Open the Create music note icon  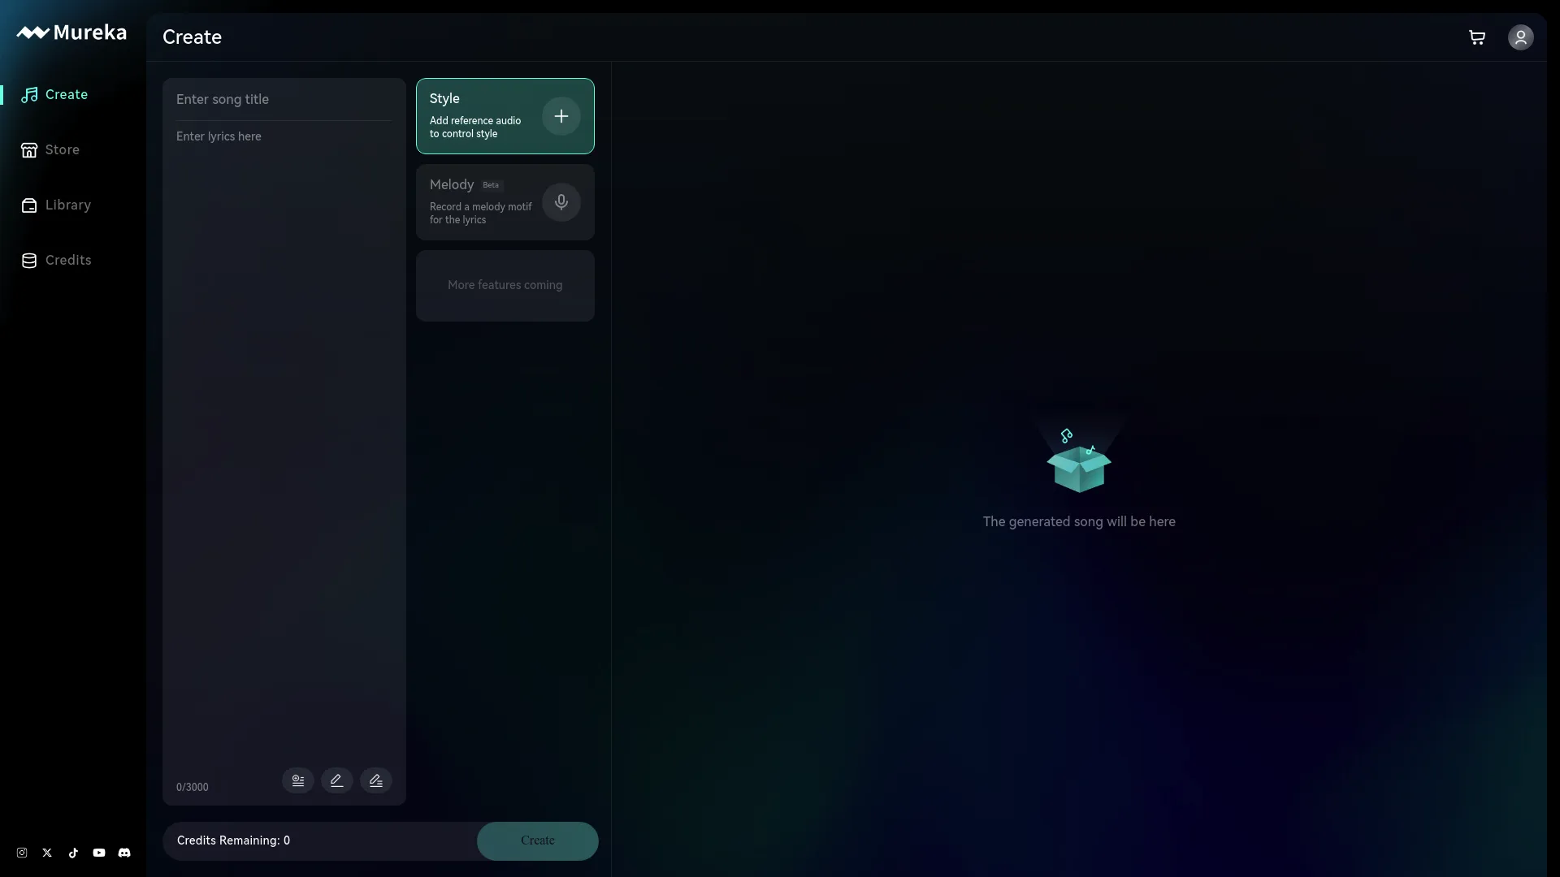pyautogui.click(x=29, y=94)
